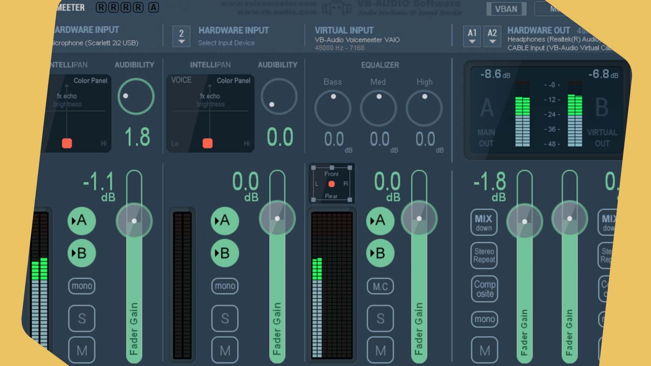The width and height of the screenshot is (651, 366).
Task: Click the Bass equalizer knob
Action: [x=333, y=108]
